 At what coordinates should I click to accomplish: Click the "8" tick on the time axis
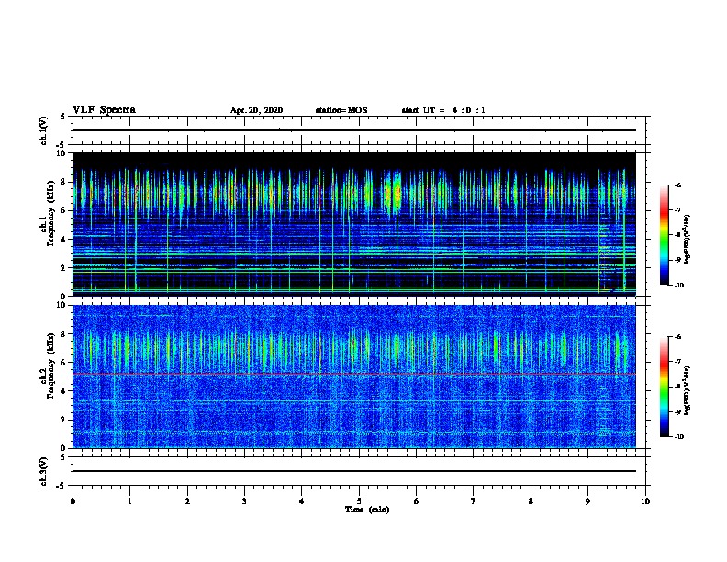[531, 501]
